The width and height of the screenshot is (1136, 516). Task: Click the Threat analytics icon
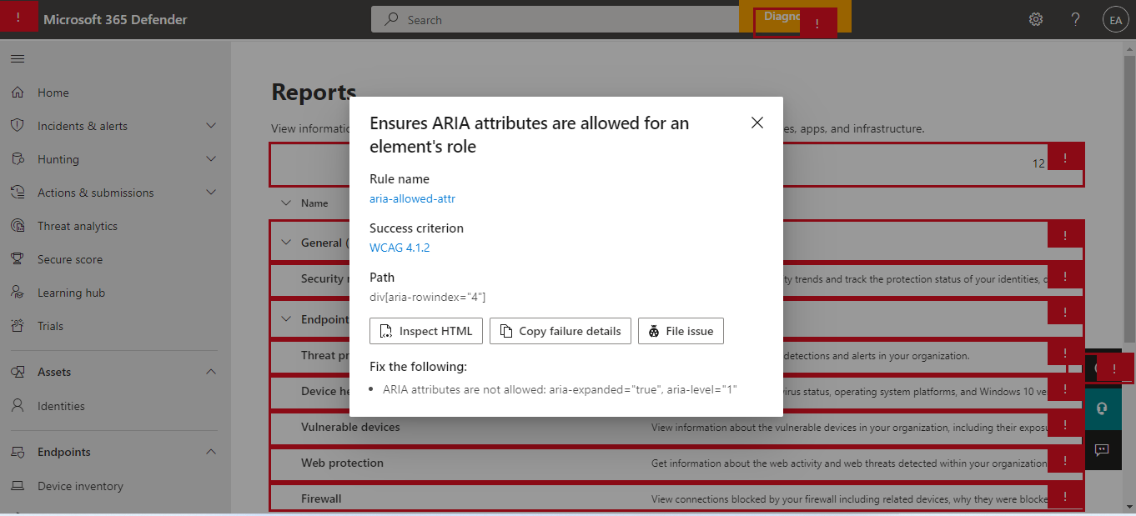point(18,226)
